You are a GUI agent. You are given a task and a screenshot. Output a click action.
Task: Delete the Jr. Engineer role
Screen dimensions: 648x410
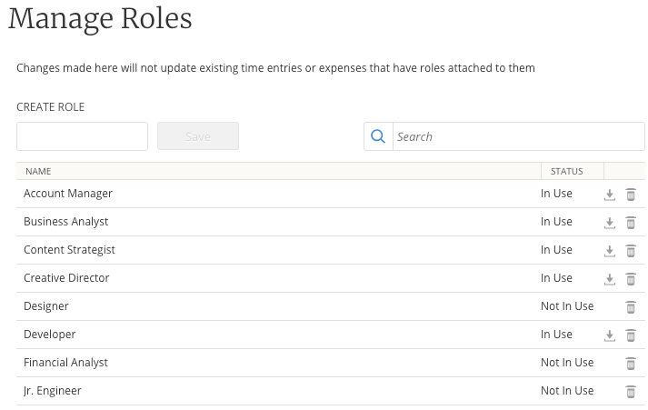click(631, 392)
